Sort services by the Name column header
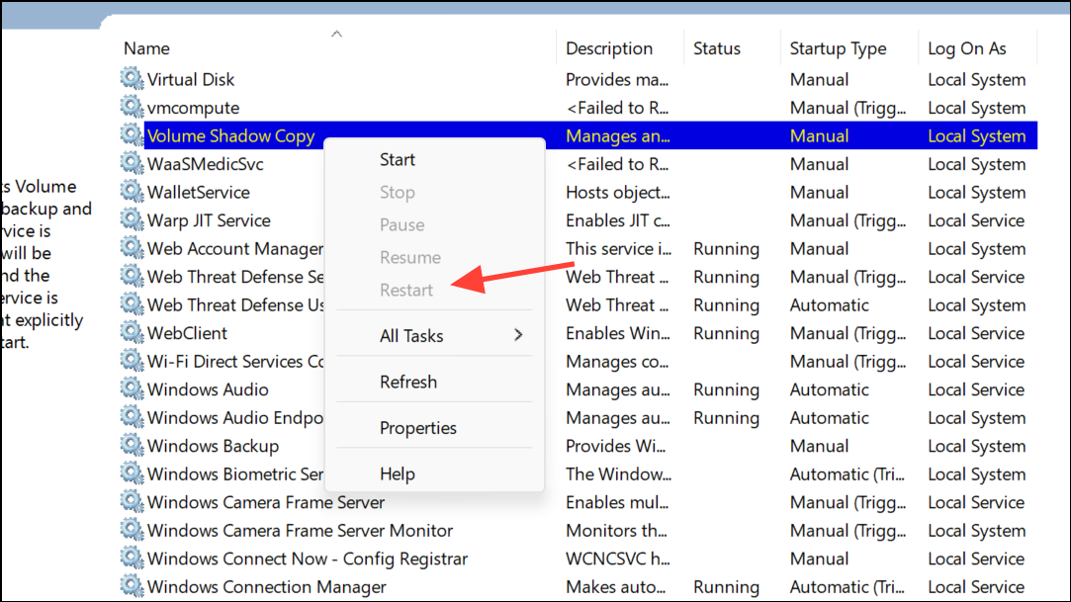Screen dimensions: 1071x602 [146, 48]
